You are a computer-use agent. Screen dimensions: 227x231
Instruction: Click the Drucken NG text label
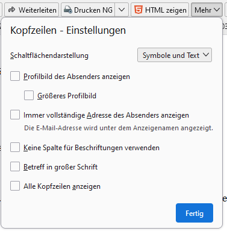click(x=93, y=10)
